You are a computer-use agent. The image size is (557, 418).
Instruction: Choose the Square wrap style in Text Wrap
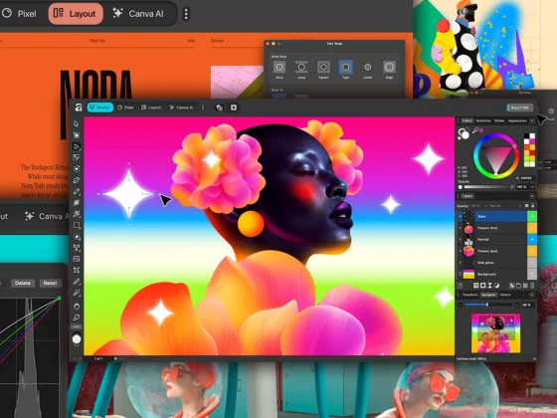323,67
